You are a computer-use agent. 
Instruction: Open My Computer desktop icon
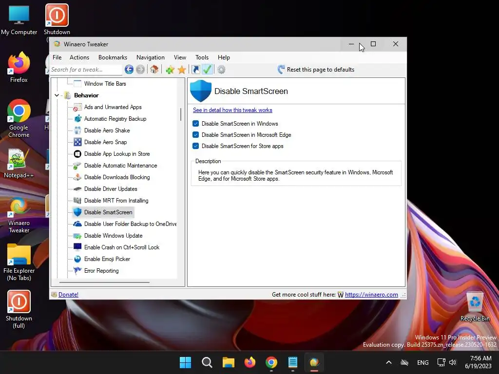click(19, 19)
